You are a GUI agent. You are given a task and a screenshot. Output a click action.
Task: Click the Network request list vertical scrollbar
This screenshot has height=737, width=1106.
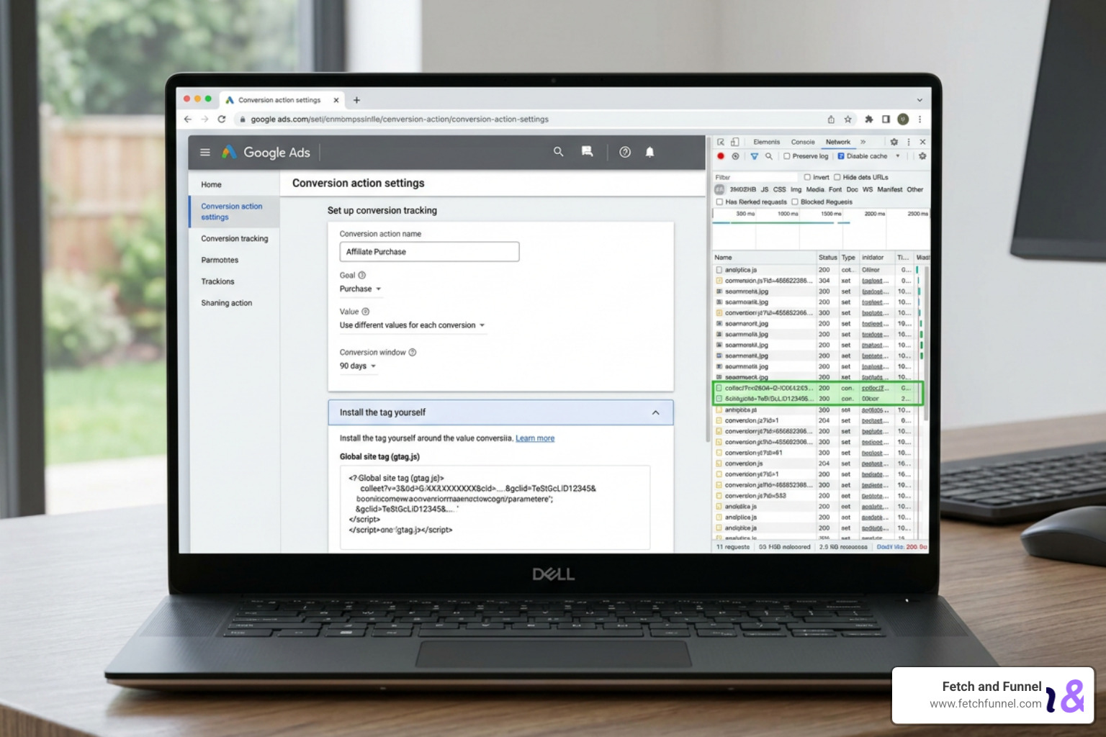click(926, 343)
